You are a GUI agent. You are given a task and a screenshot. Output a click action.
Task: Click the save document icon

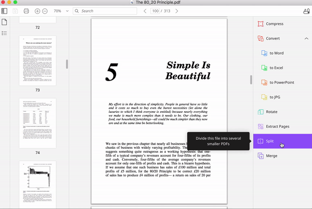[x=15, y=11]
